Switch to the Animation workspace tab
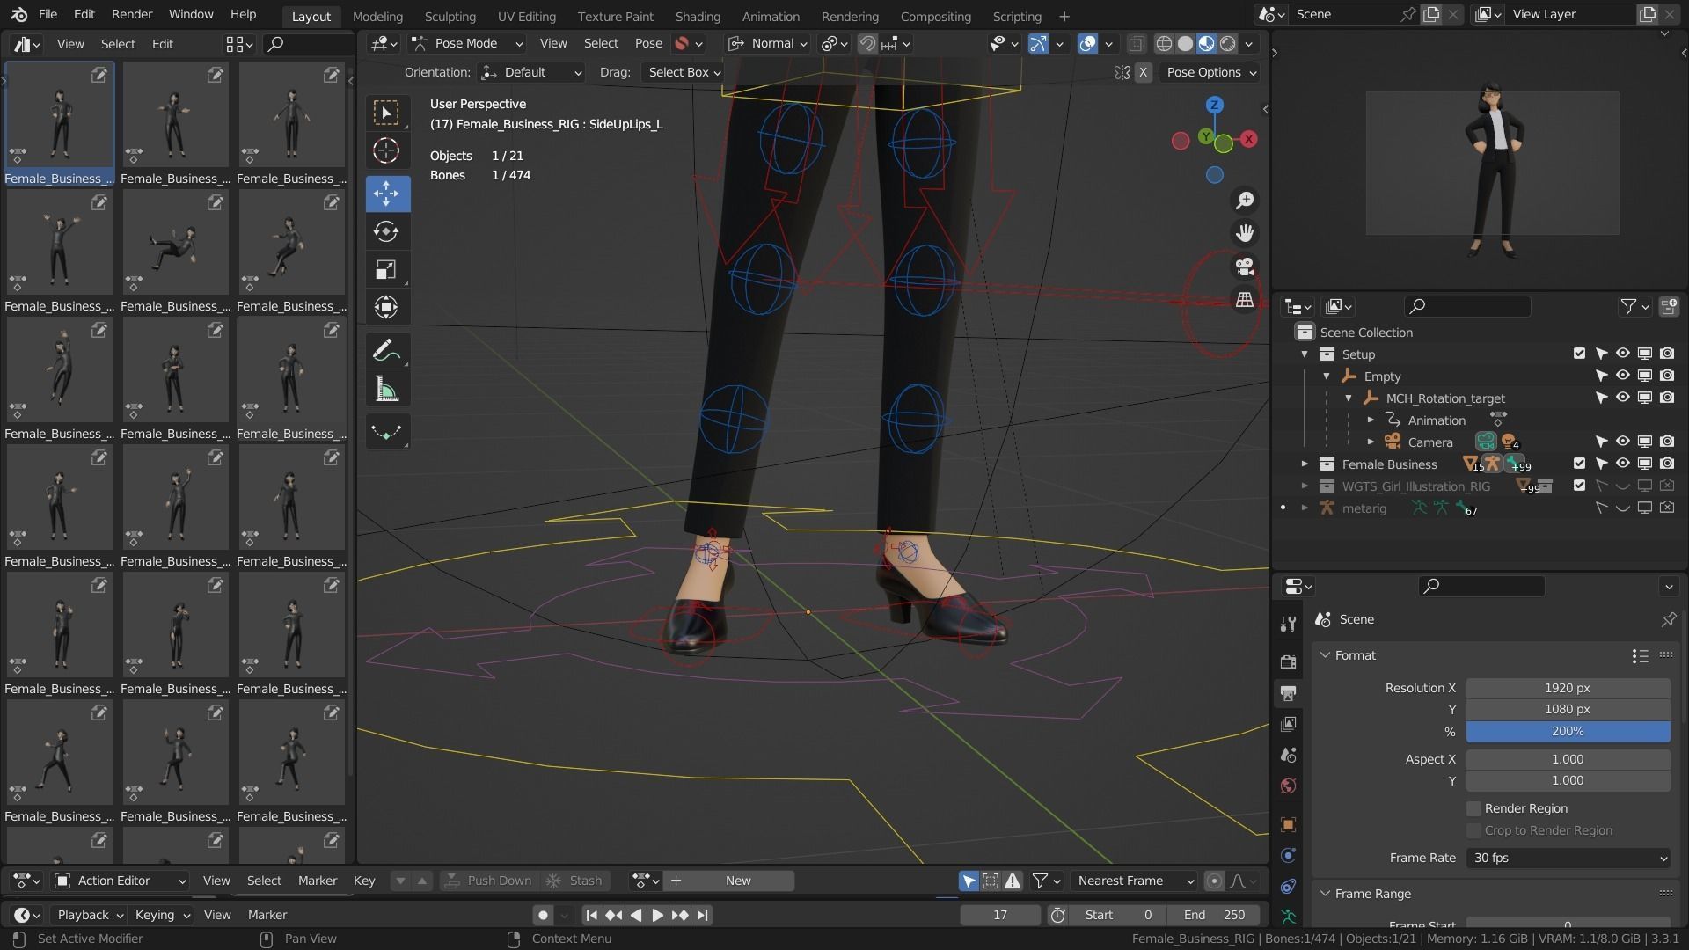The image size is (1689, 950). pyautogui.click(x=770, y=17)
